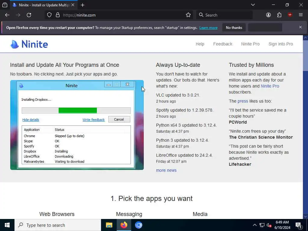The image size is (308, 231).
Task: Show hidden system tray icons
Action: (254, 225)
